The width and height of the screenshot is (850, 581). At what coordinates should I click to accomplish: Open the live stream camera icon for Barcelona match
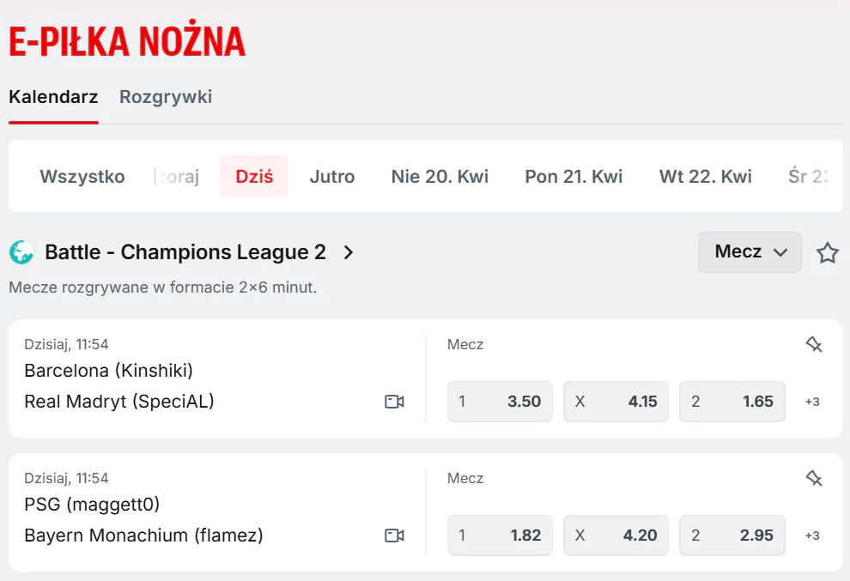click(394, 402)
